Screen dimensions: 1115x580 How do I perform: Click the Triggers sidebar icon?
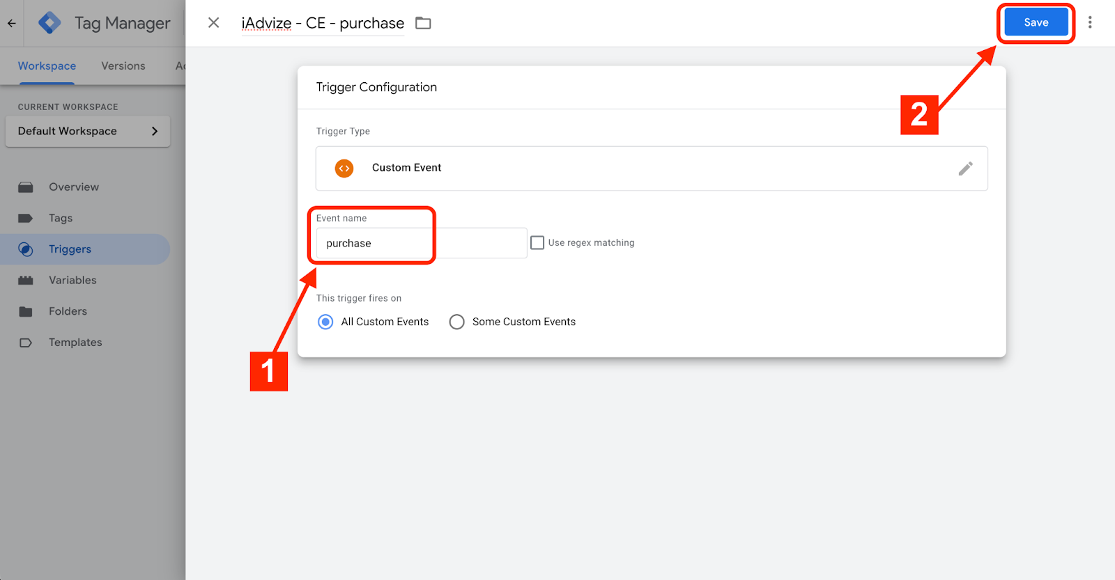(26, 249)
